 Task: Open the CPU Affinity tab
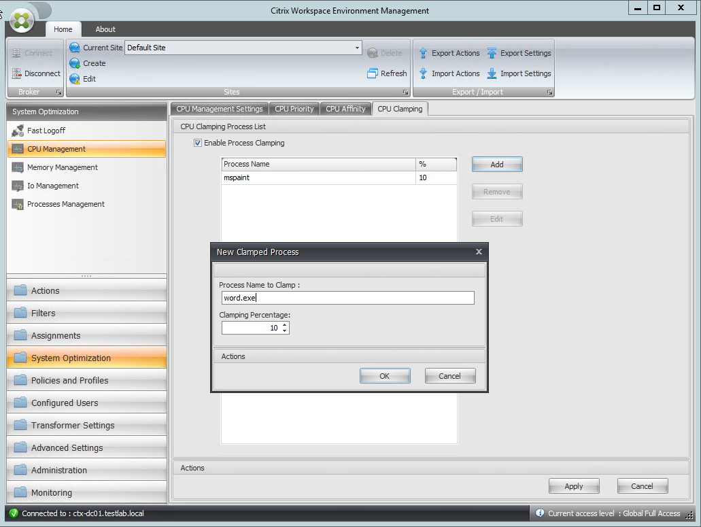(345, 109)
